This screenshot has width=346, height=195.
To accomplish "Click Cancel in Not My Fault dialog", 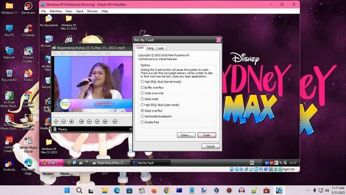I will point(210,146).
